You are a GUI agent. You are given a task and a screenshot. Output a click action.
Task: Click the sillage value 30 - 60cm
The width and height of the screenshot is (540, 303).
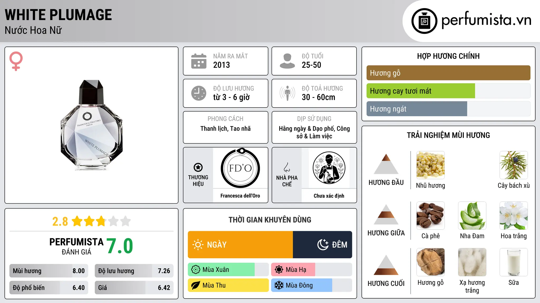tap(319, 97)
